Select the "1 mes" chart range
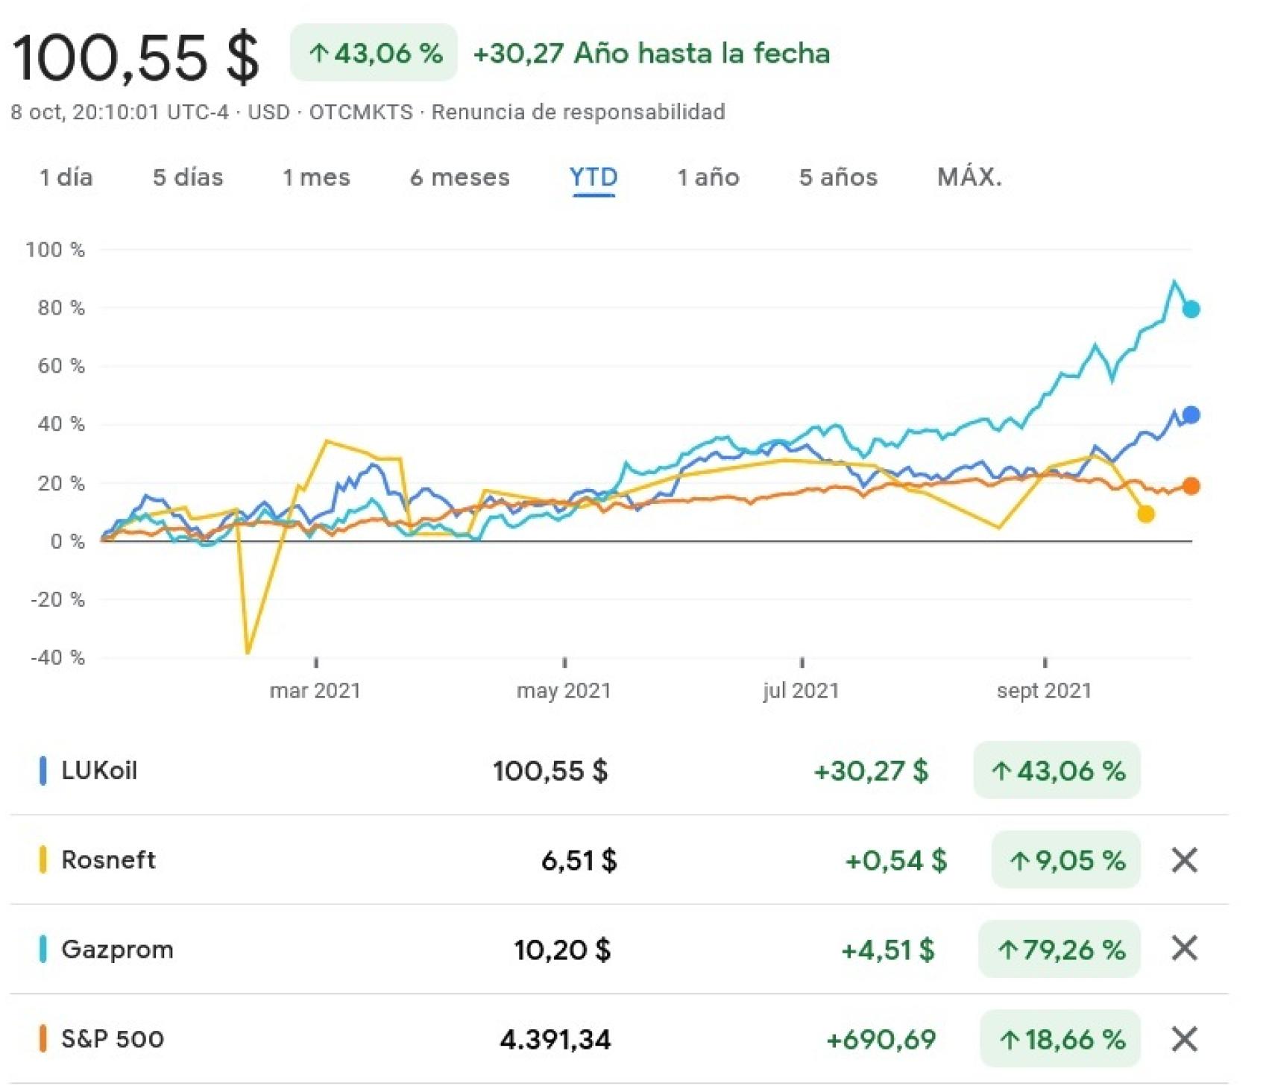The height and width of the screenshot is (1089, 1272). click(316, 177)
